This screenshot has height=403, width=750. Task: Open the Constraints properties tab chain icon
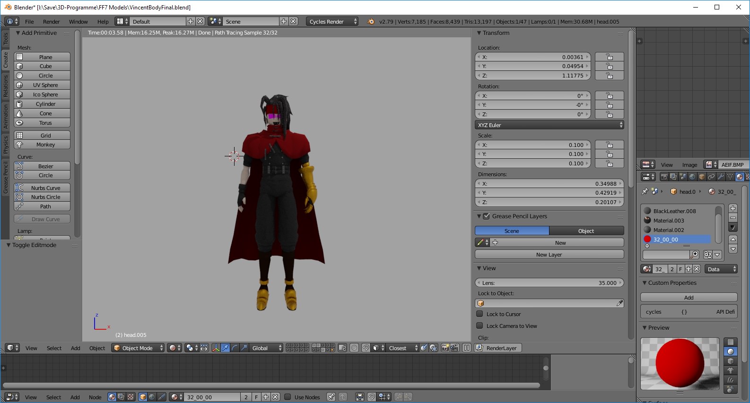tap(711, 177)
